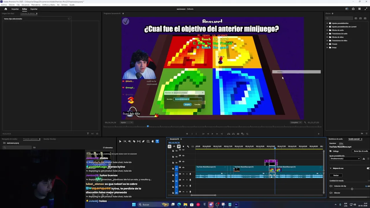
Task: Click Aceptar in the nested sequence dialog
Action: (187, 104)
